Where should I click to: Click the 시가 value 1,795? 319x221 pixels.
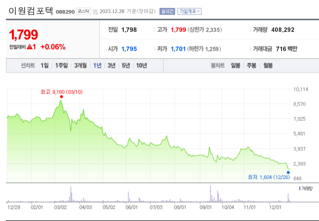click(129, 49)
